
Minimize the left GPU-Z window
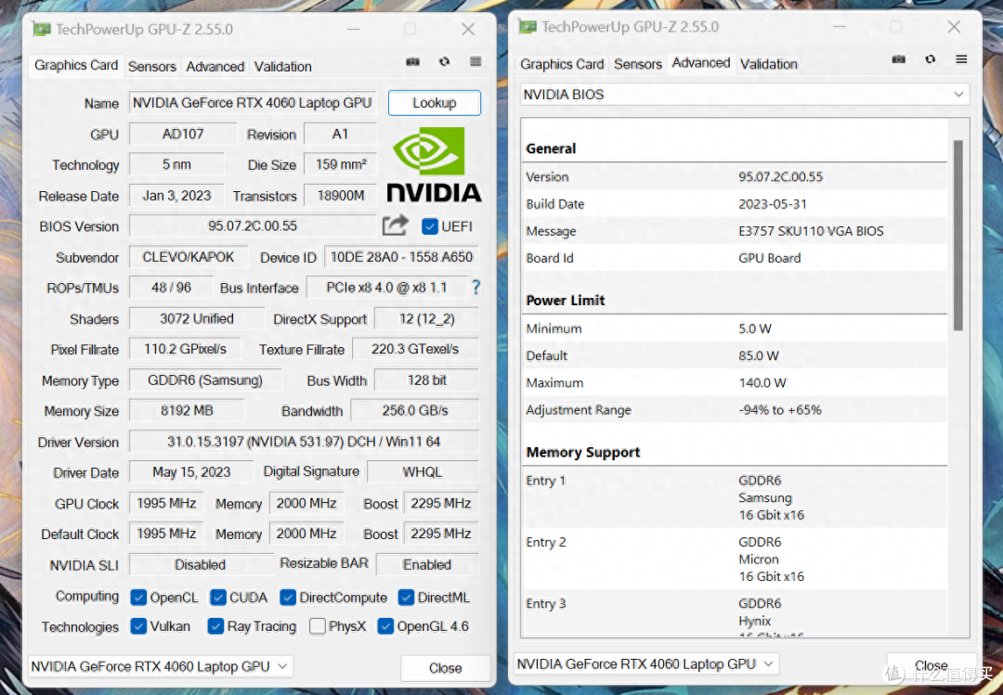point(353,30)
